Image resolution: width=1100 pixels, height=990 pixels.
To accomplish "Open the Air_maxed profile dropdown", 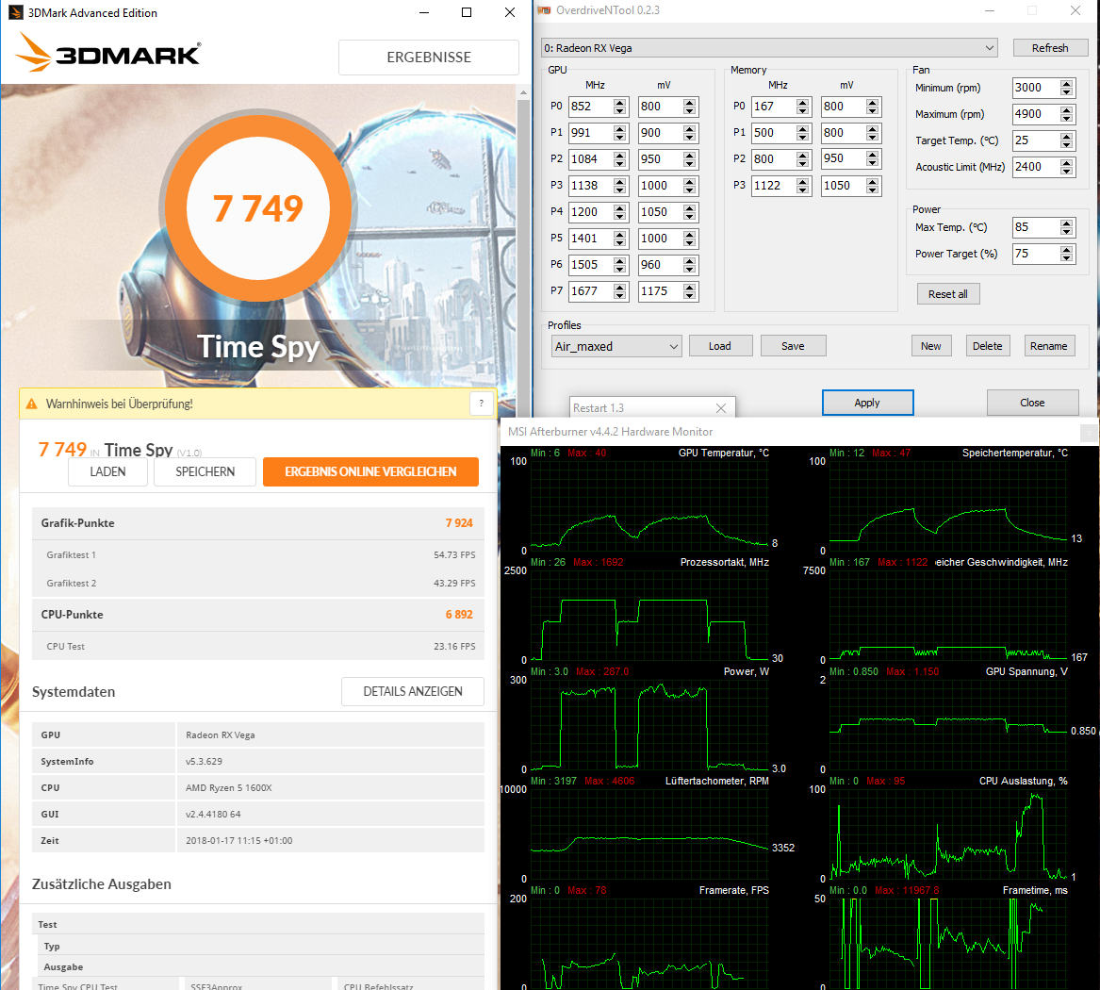I will point(616,346).
